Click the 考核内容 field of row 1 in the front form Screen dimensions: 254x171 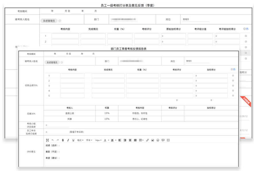pos(72,76)
